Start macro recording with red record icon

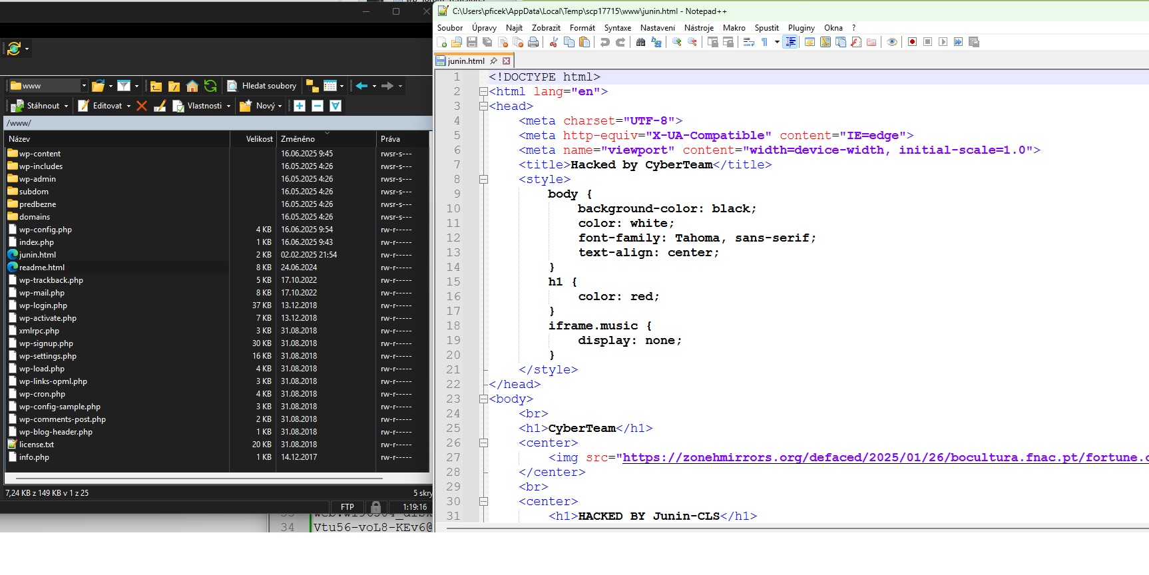912,42
